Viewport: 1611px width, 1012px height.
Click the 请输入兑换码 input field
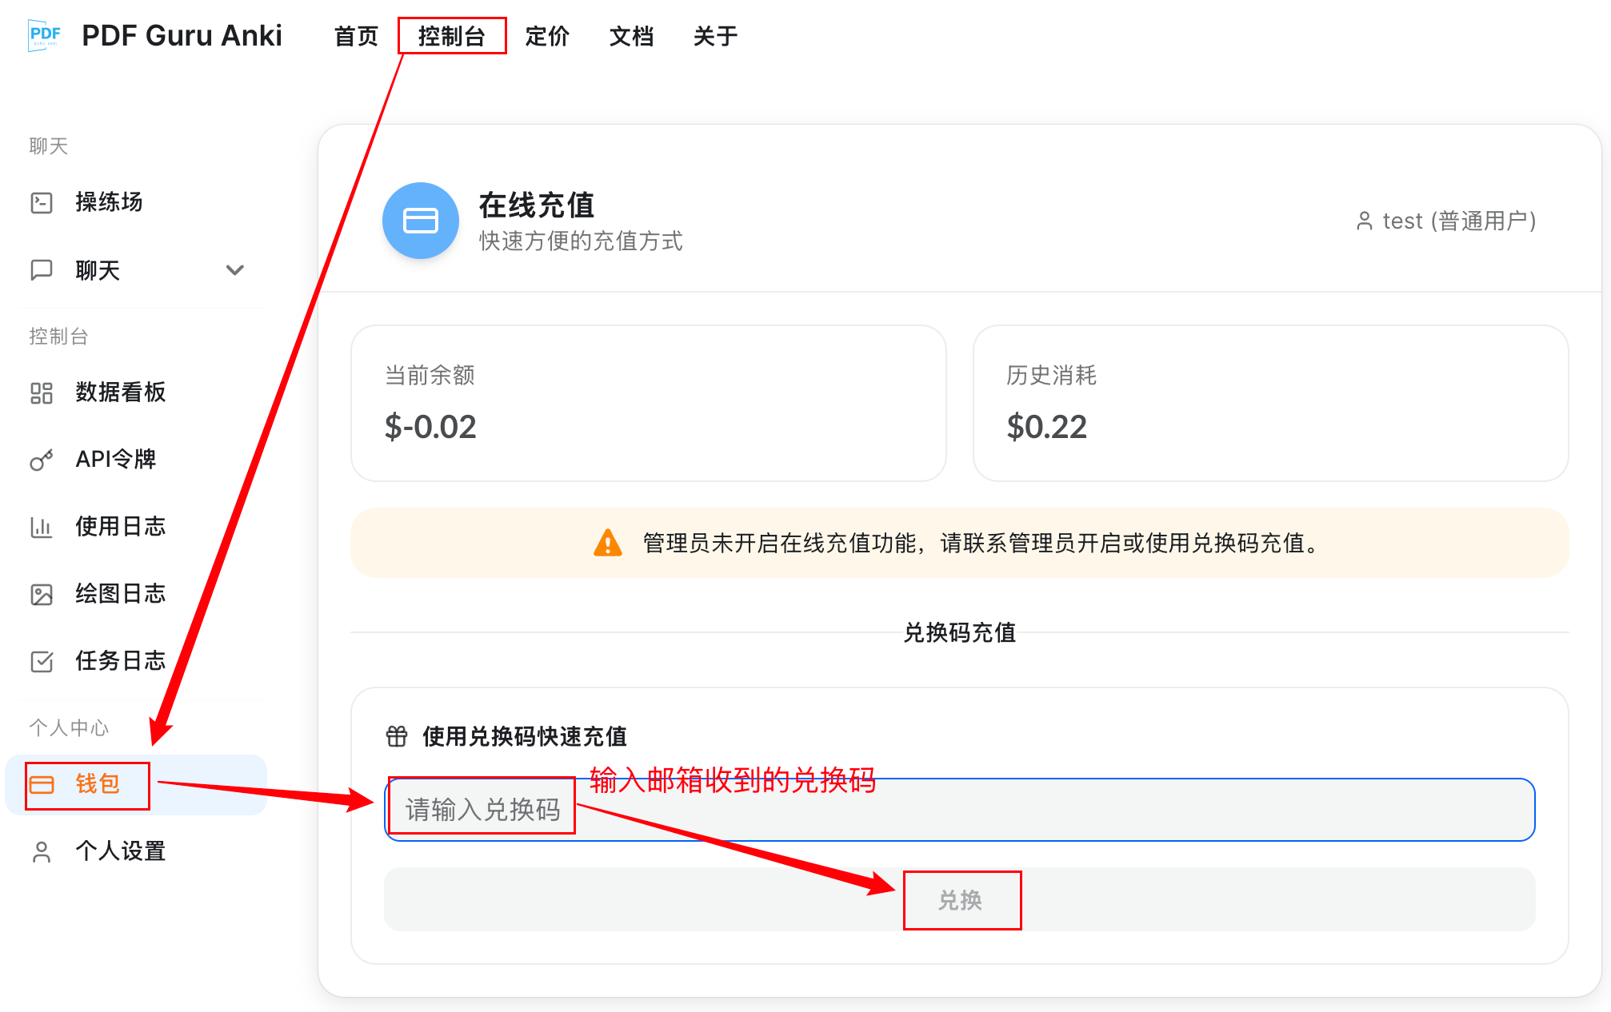click(x=959, y=810)
